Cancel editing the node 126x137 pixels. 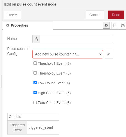[x=95, y=15]
